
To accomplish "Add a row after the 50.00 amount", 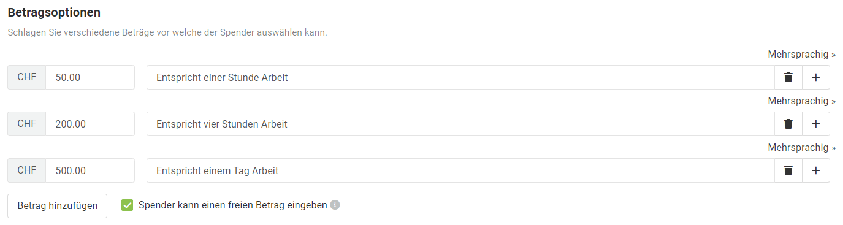I will tap(816, 77).
